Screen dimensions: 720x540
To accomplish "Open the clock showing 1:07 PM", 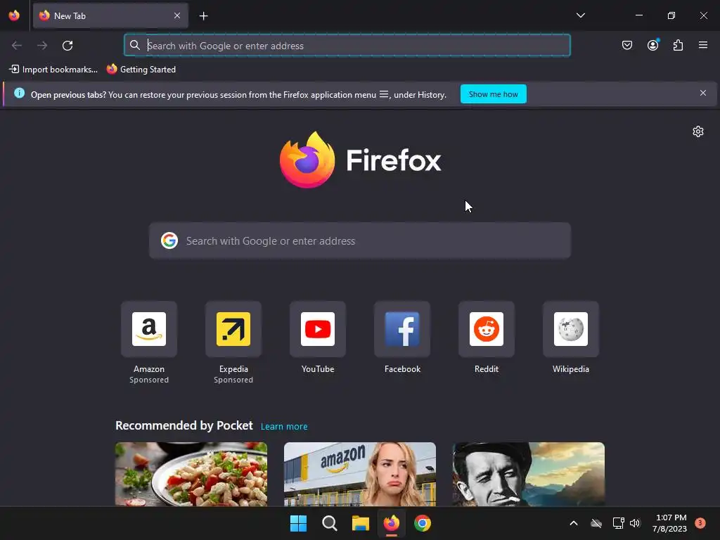I will tap(669, 523).
